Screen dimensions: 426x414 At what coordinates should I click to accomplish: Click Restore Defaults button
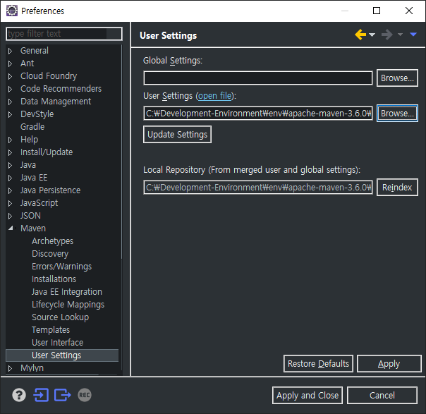pos(318,363)
